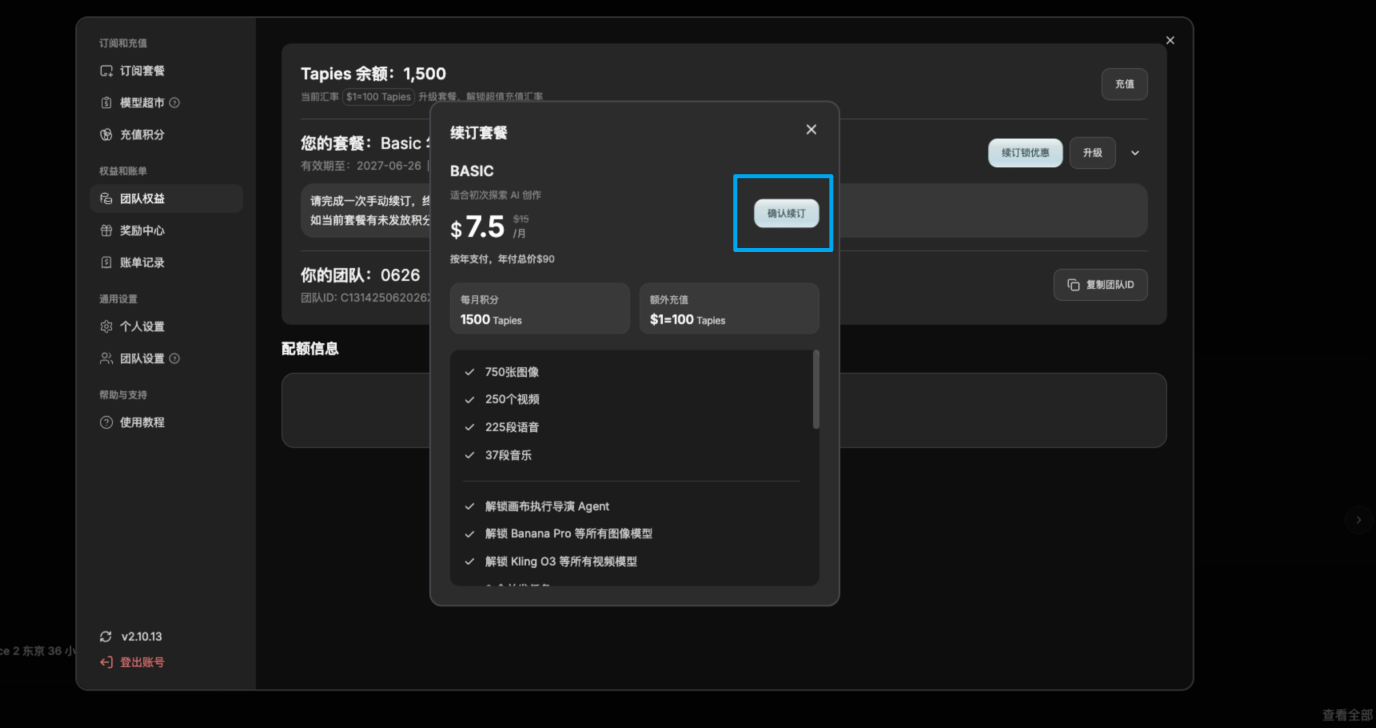Image resolution: width=1376 pixels, height=728 pixels.
Task: Open 团队设置 in sidebar
Action: pyautogui.click(x=167, y=358)
